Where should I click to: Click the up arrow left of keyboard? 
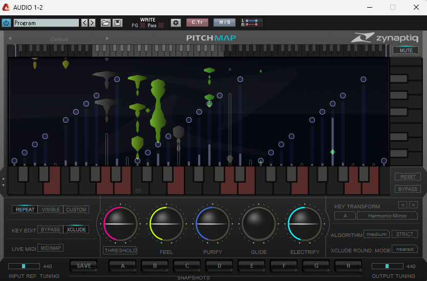click(3, 179)
